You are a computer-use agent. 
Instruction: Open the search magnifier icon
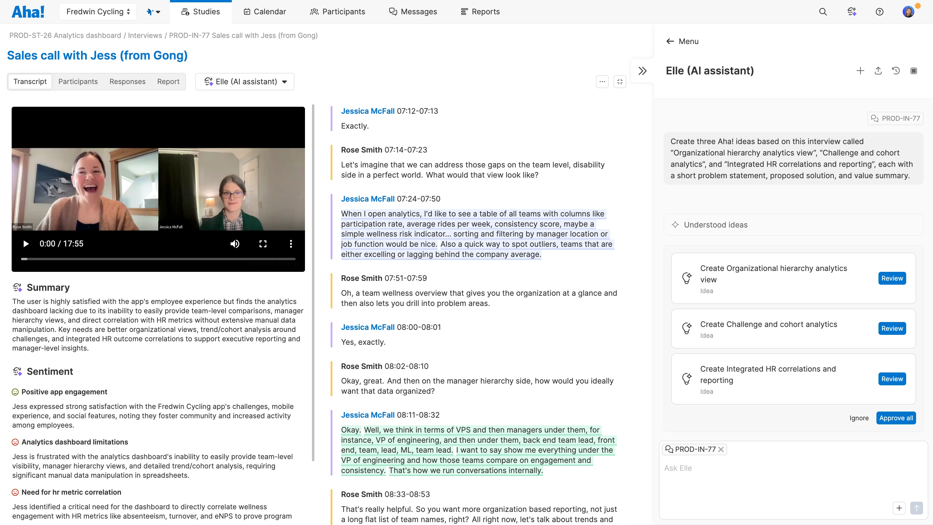(822, 12)
